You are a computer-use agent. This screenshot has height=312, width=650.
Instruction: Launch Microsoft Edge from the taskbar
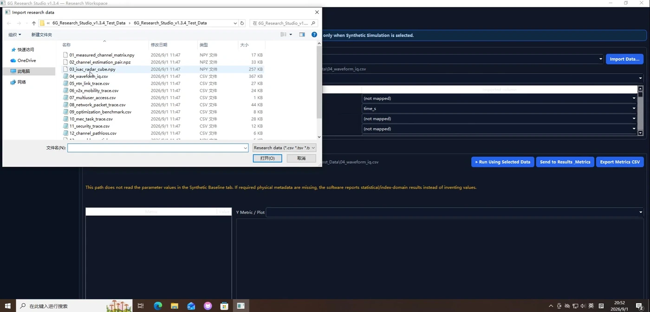158,306
